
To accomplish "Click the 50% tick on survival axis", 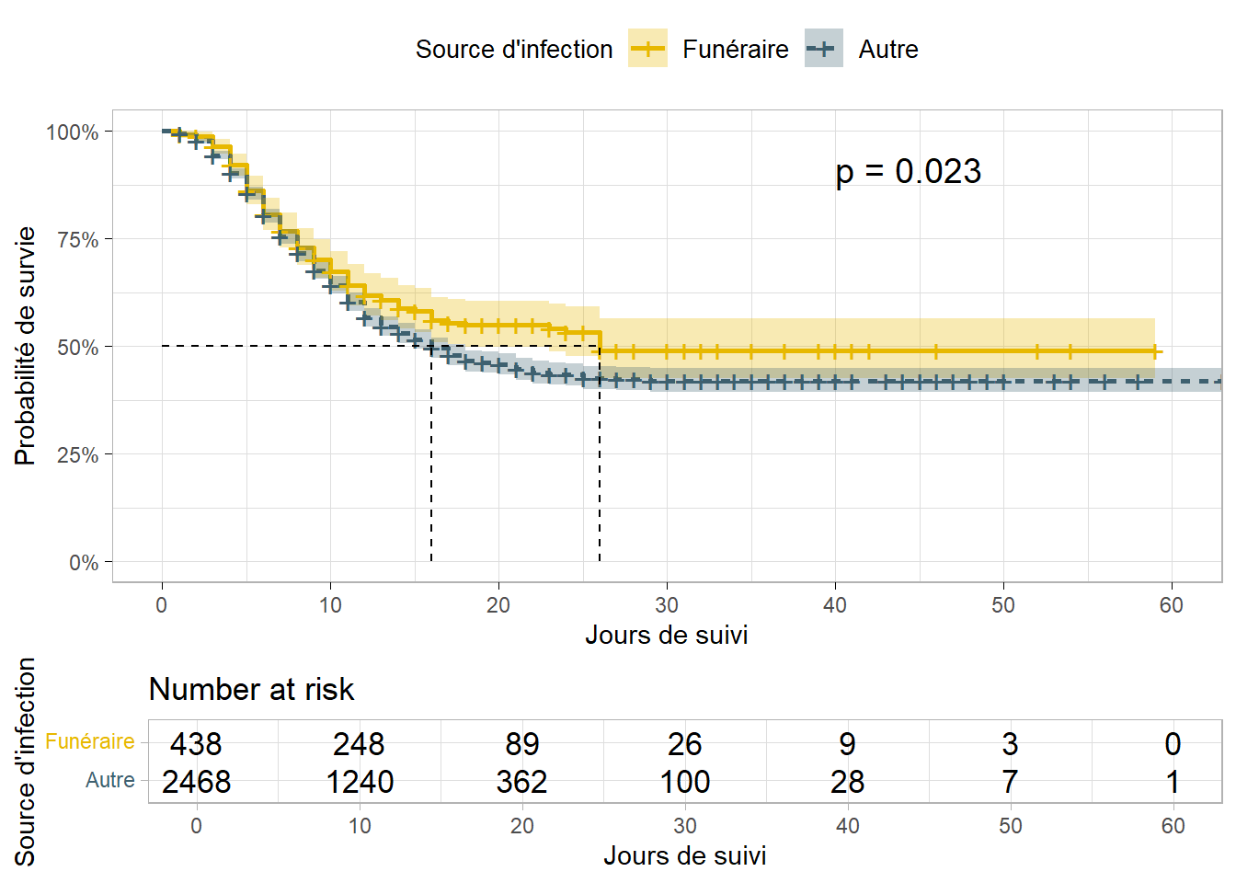I will [77, 348].
